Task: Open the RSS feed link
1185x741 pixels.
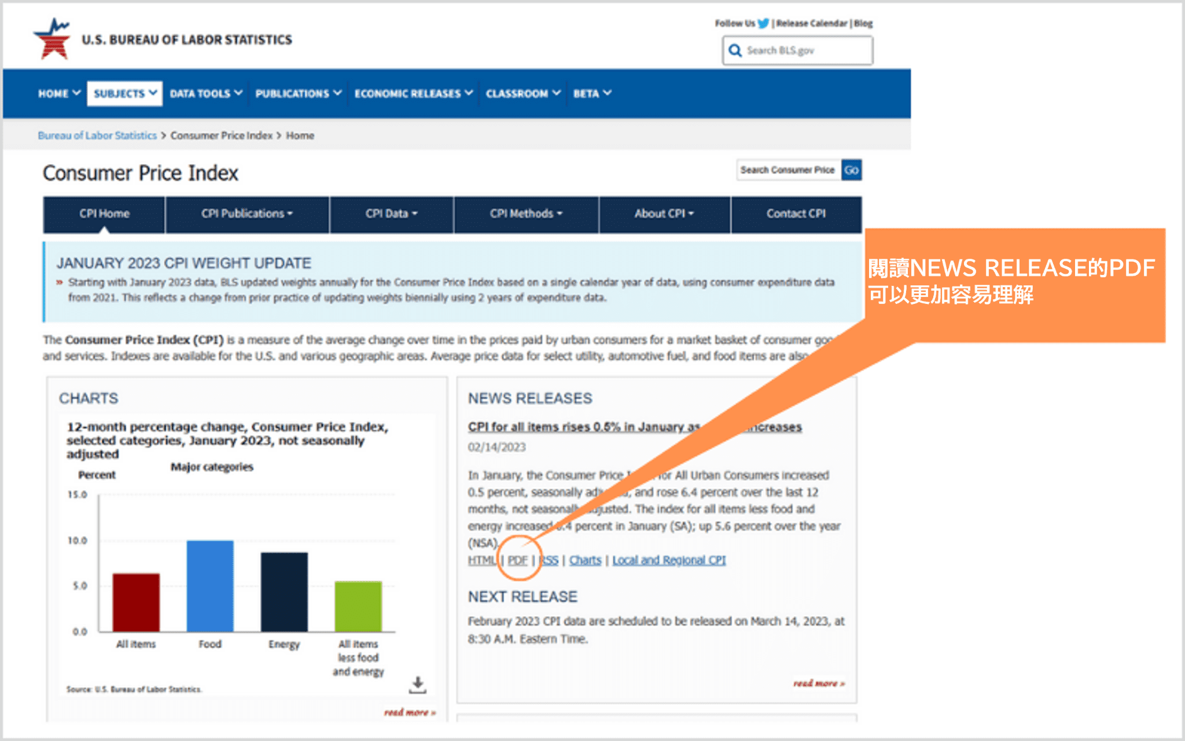Action: click(x=549, y=560)
